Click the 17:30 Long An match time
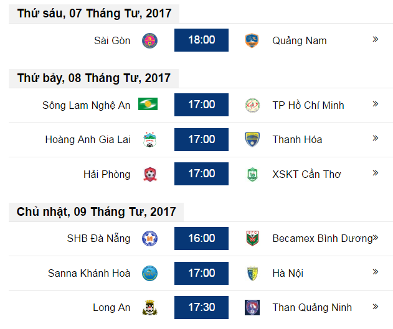The image size is (393, 329). pyautogui.click(x=202, y=307)
